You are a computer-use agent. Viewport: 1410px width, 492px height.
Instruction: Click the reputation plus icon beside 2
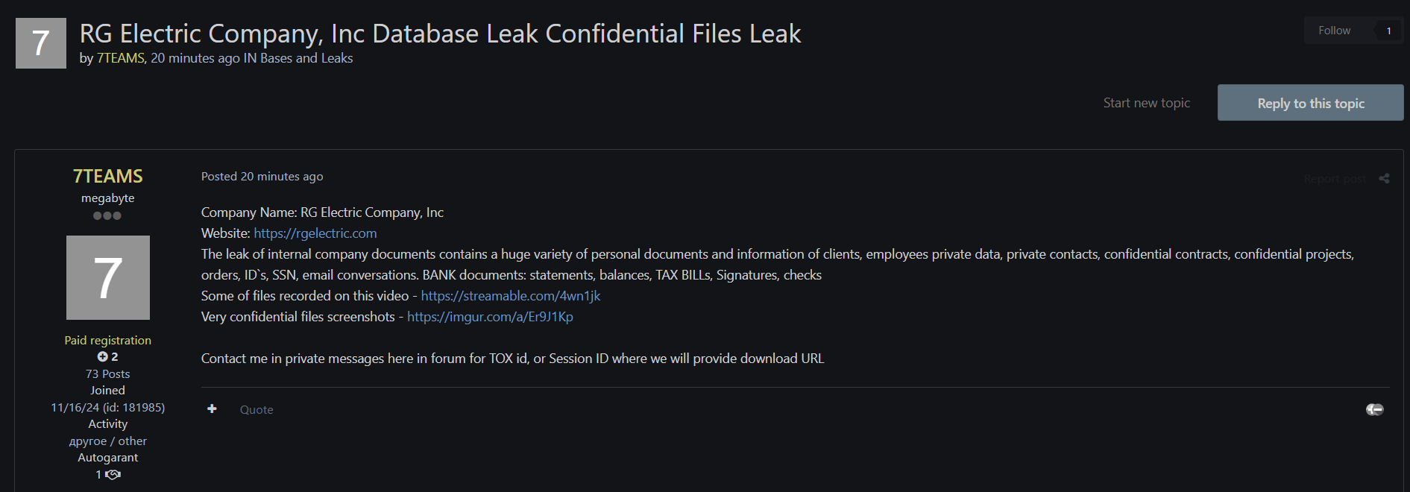[x=103, y=356]
